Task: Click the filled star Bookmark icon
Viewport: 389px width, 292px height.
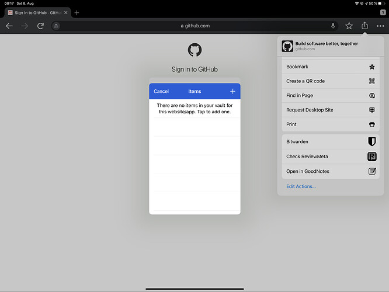Action: [x=372, y=67]
